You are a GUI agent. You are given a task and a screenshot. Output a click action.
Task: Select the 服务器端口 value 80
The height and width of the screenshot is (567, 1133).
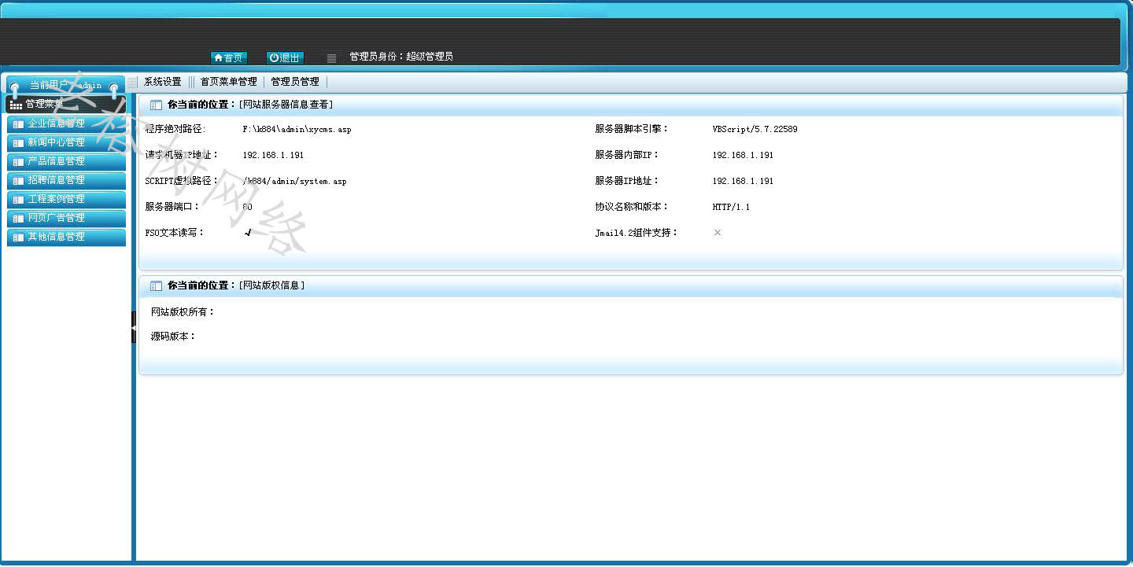[247, 207]
